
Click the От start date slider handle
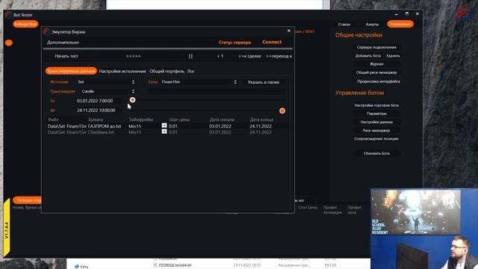coord(132,100)
